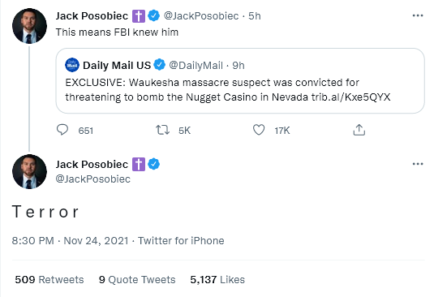
Task: Click the Daily Mail US avatar icon
Action: [x=72, y=65]
